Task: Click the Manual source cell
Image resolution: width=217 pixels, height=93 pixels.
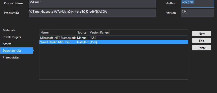Action: (82, 38)
